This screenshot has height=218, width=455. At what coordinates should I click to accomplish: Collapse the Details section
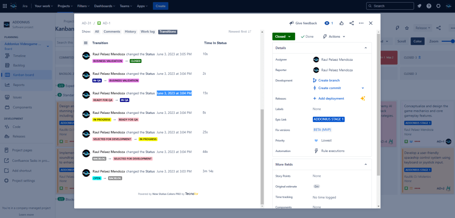point(365,48)
